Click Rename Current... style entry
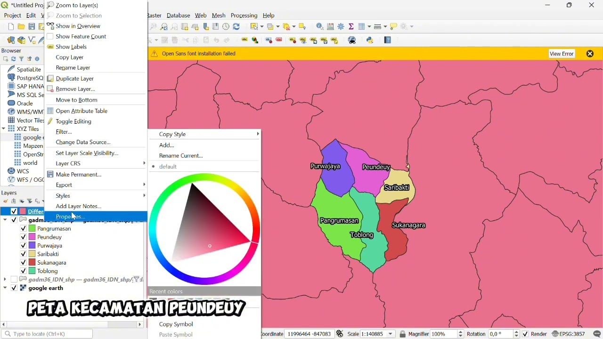Screen dimensions: 603x339 [x=205, y=156]
